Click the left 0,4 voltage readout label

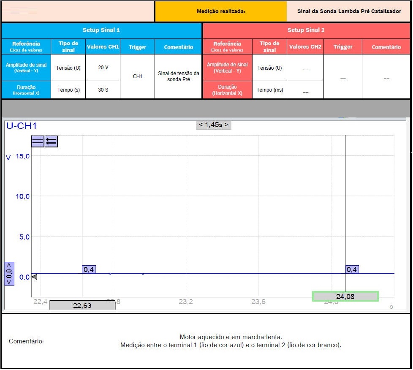click(x=89, y=269)
